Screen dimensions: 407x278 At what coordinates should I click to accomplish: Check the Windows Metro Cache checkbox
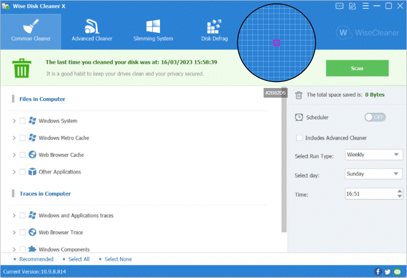[x=23, y=138]
